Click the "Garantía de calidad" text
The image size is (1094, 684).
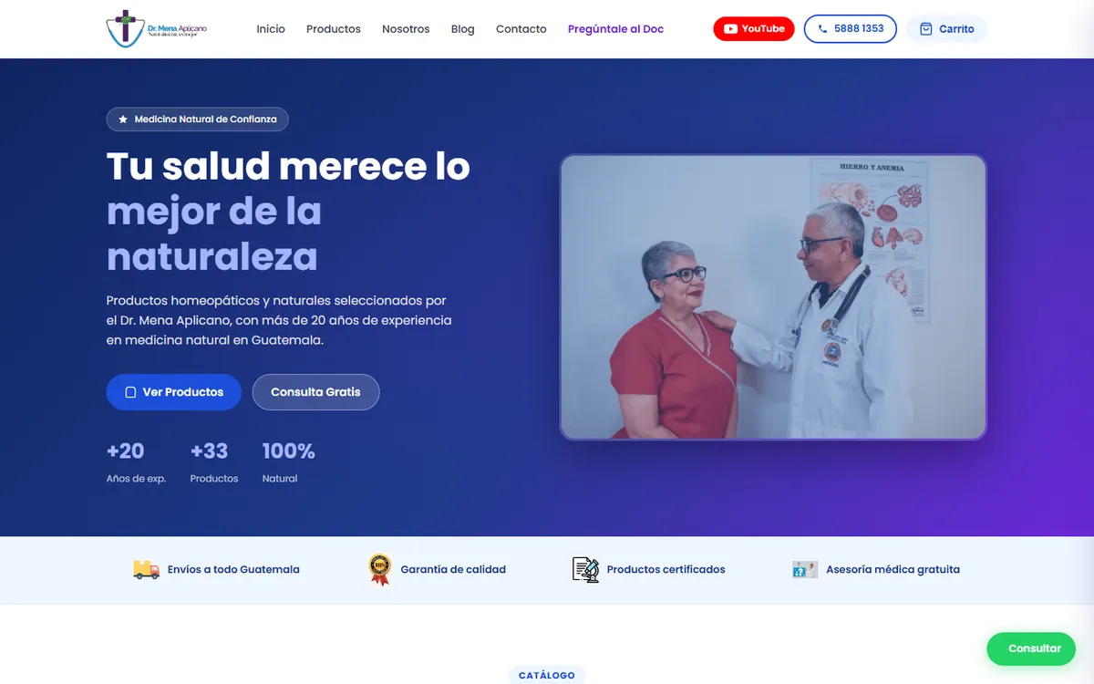coord(453,569)
